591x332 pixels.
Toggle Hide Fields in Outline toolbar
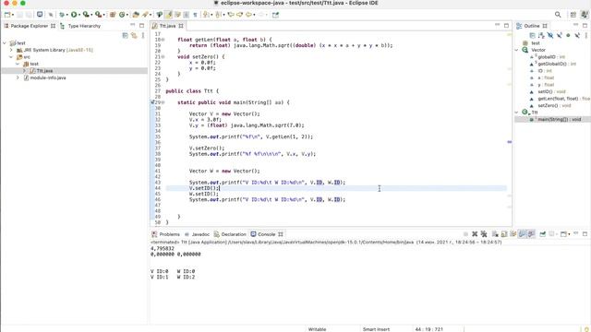click(x=550, y=35)
